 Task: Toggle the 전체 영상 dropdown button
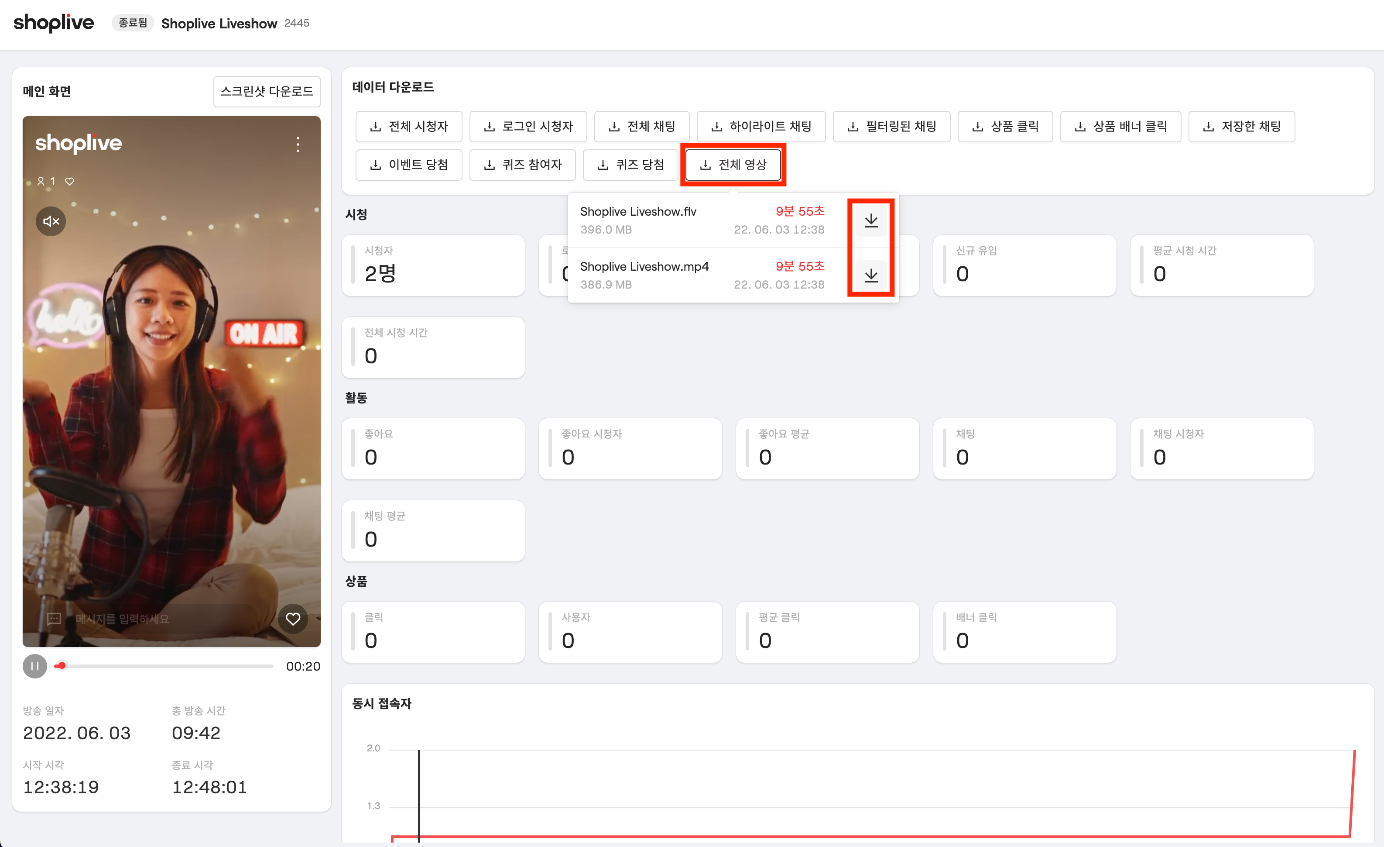(x=733, y=165)
